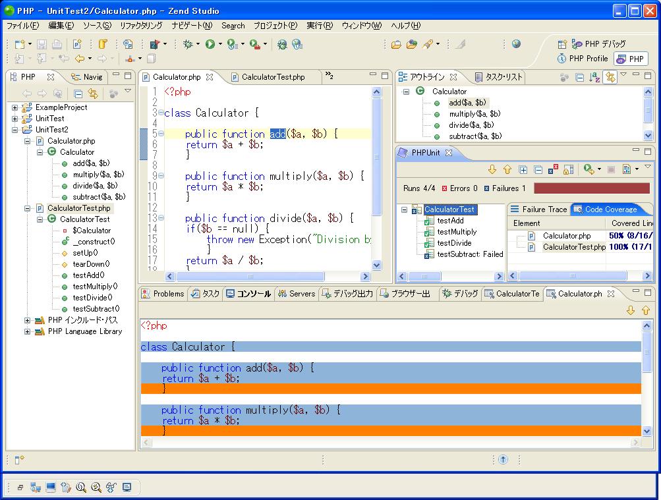Select testSubtract: Failed in test results
The image size is (661, 500).
click(x=469, y=254)
